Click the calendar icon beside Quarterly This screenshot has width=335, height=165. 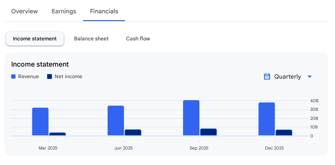click(267, 76)
